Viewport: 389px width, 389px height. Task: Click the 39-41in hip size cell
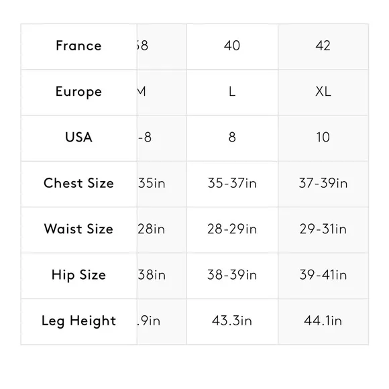323,276
